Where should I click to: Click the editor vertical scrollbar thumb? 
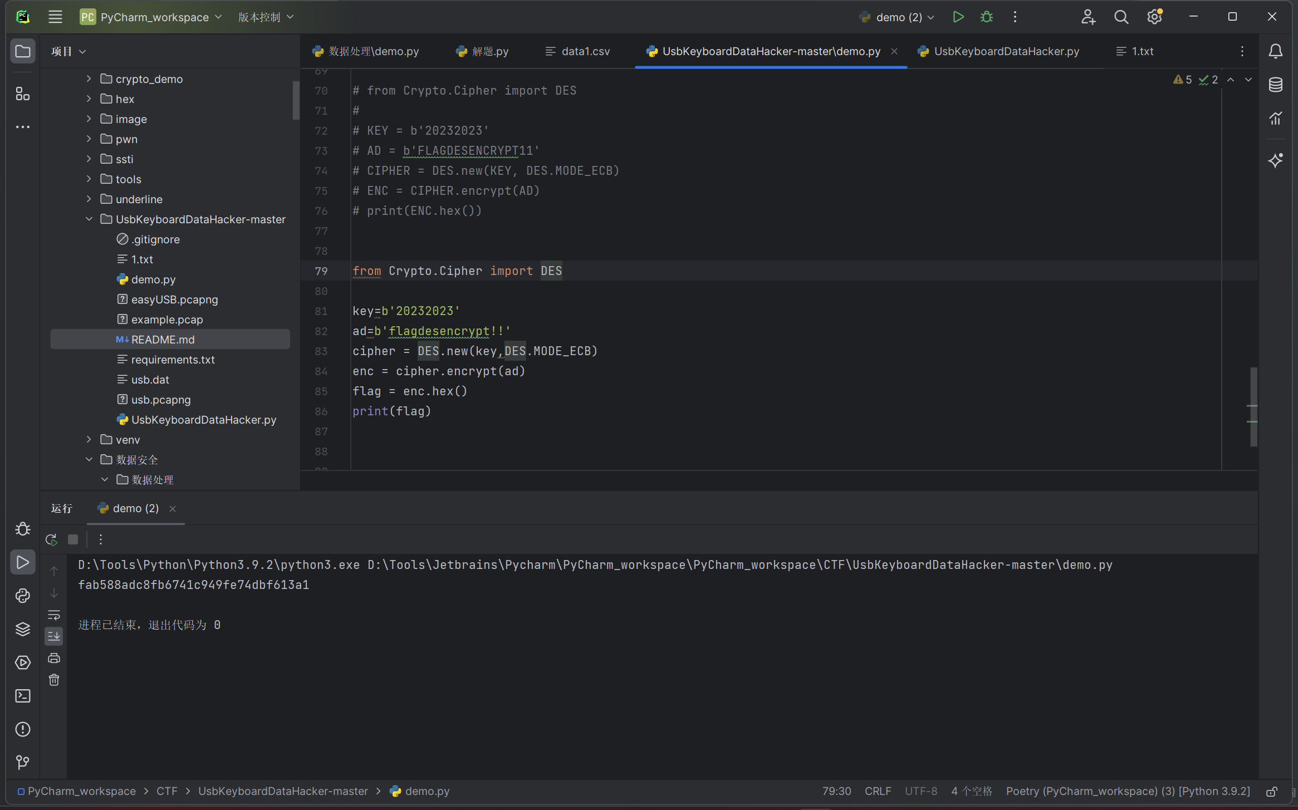tap(1253, 406)
